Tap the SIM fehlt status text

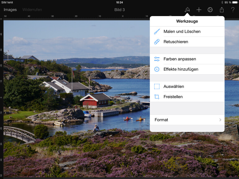(7, 2)
